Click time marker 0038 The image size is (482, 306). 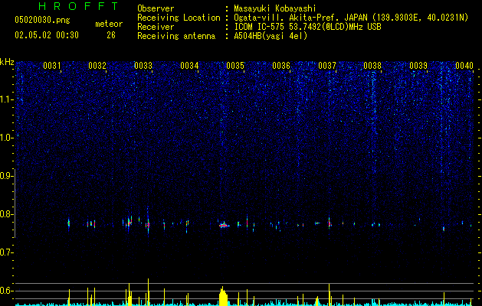pos(372,66)
